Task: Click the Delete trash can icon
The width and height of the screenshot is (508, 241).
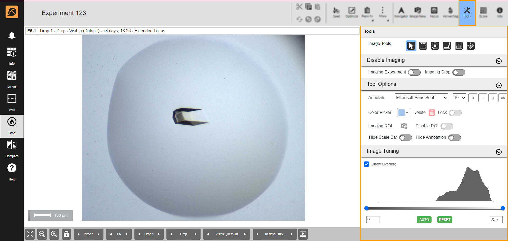Action: click(432, 113)
